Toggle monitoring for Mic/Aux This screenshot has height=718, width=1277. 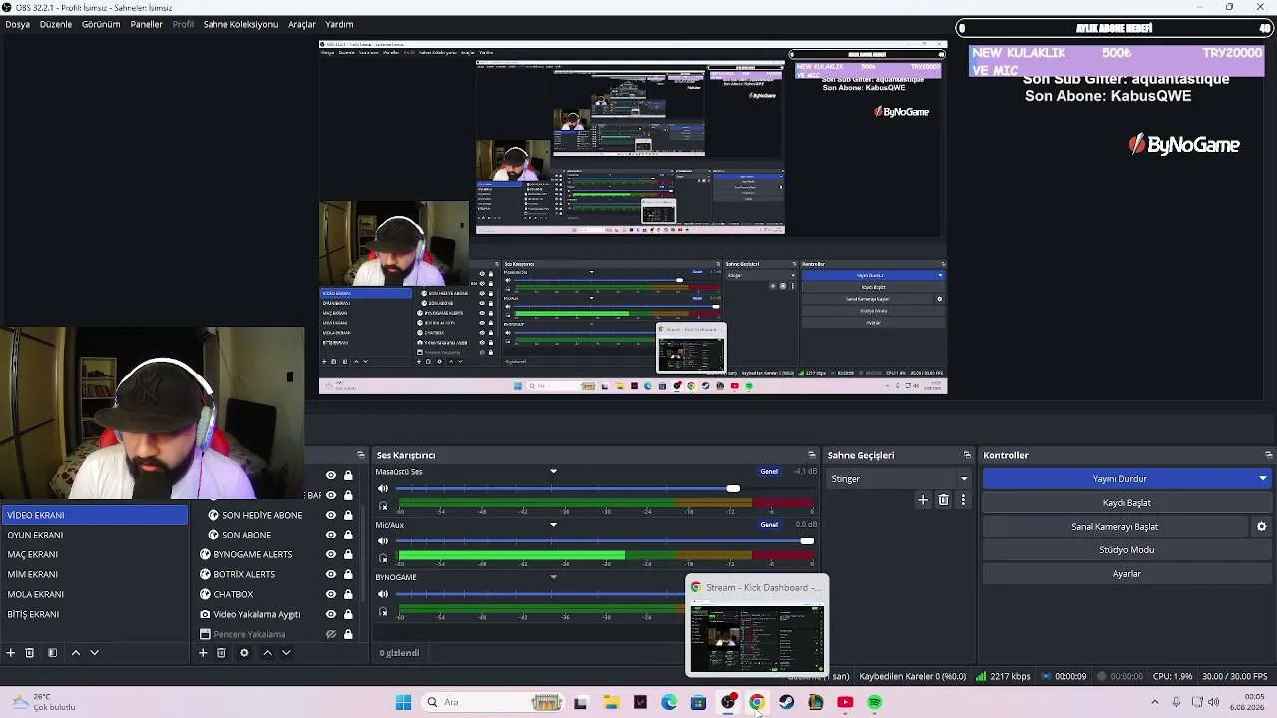point(383,558)
